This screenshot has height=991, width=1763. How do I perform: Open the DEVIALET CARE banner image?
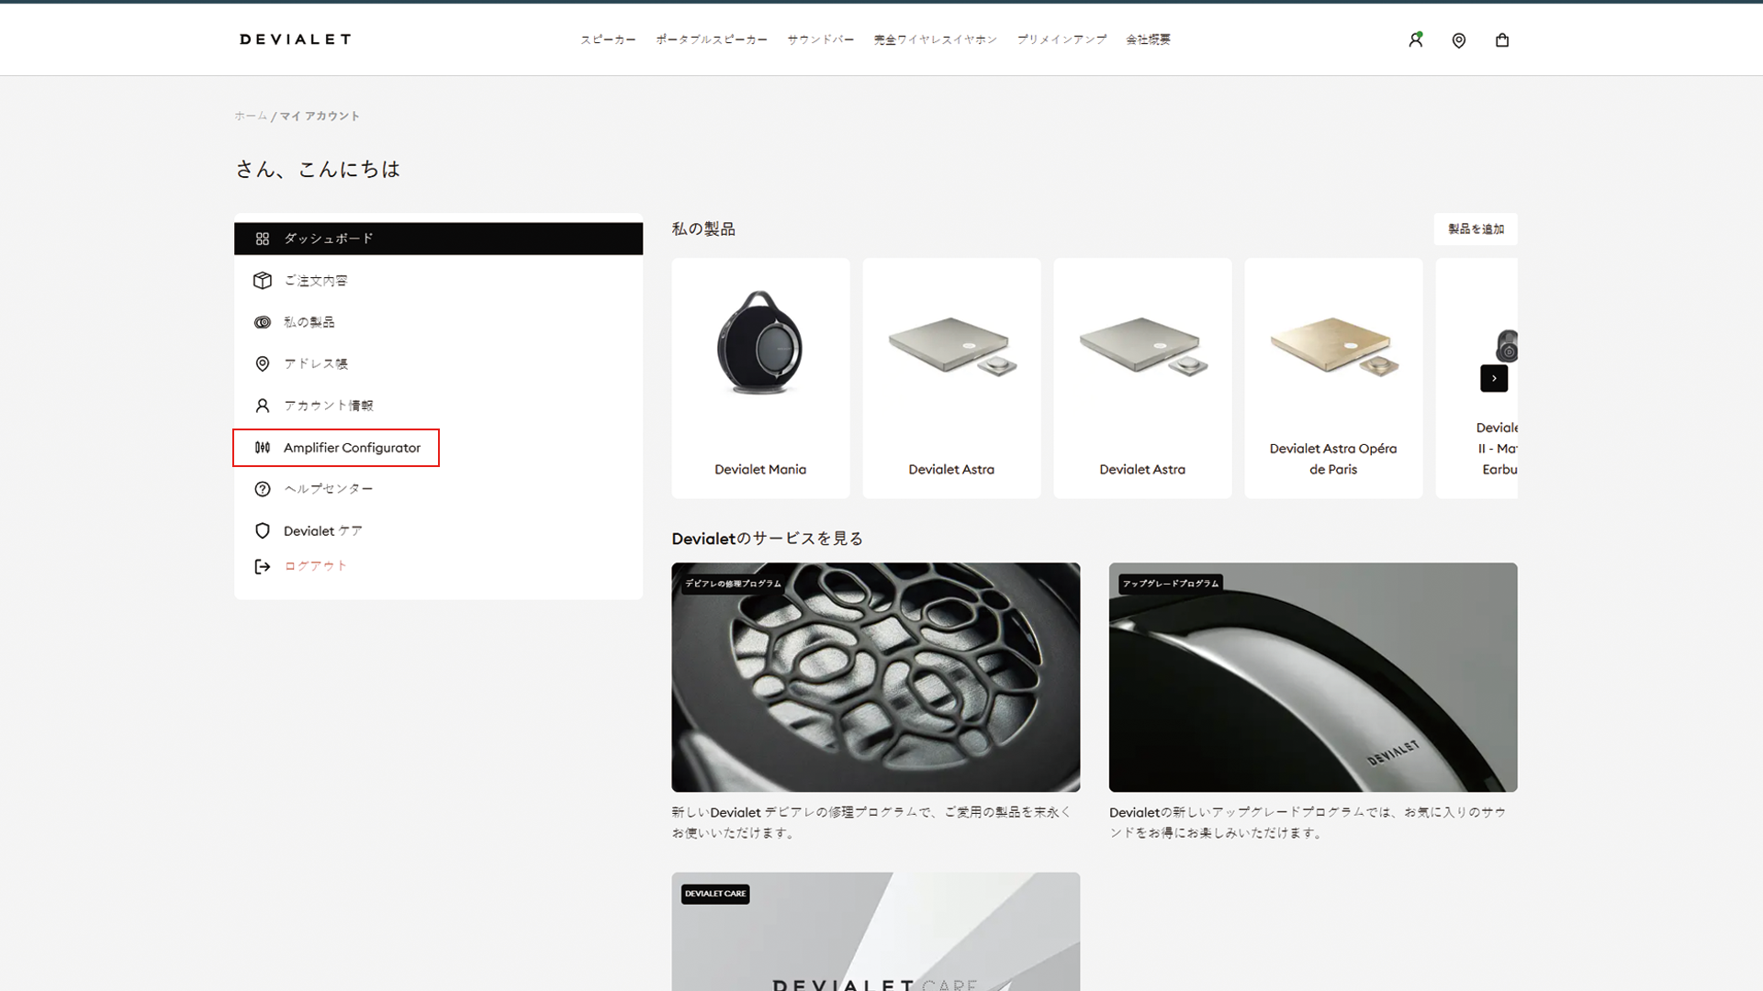pyautogui.click(x=876, y=931)
